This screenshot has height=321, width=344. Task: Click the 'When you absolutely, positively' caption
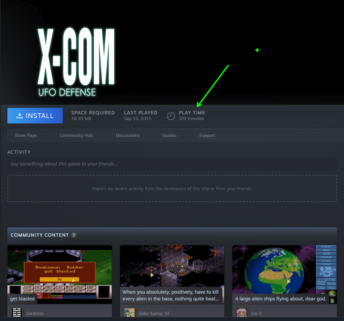click(171, 295)
